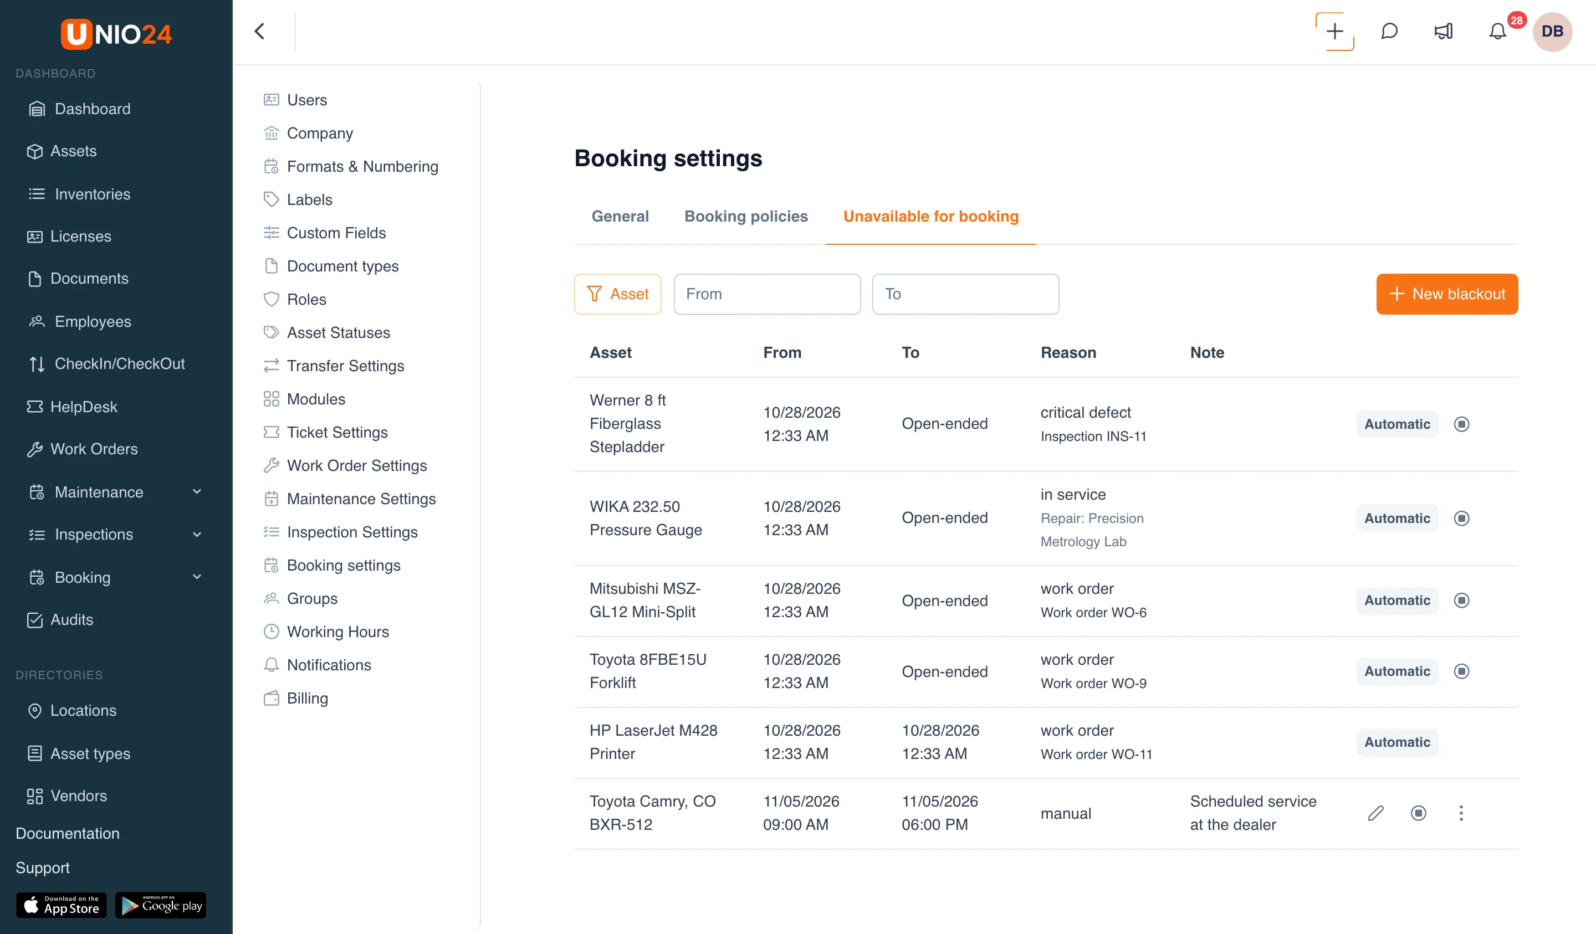
Task: Select the Unavailable for booking tab
Action: pos(931,217)
